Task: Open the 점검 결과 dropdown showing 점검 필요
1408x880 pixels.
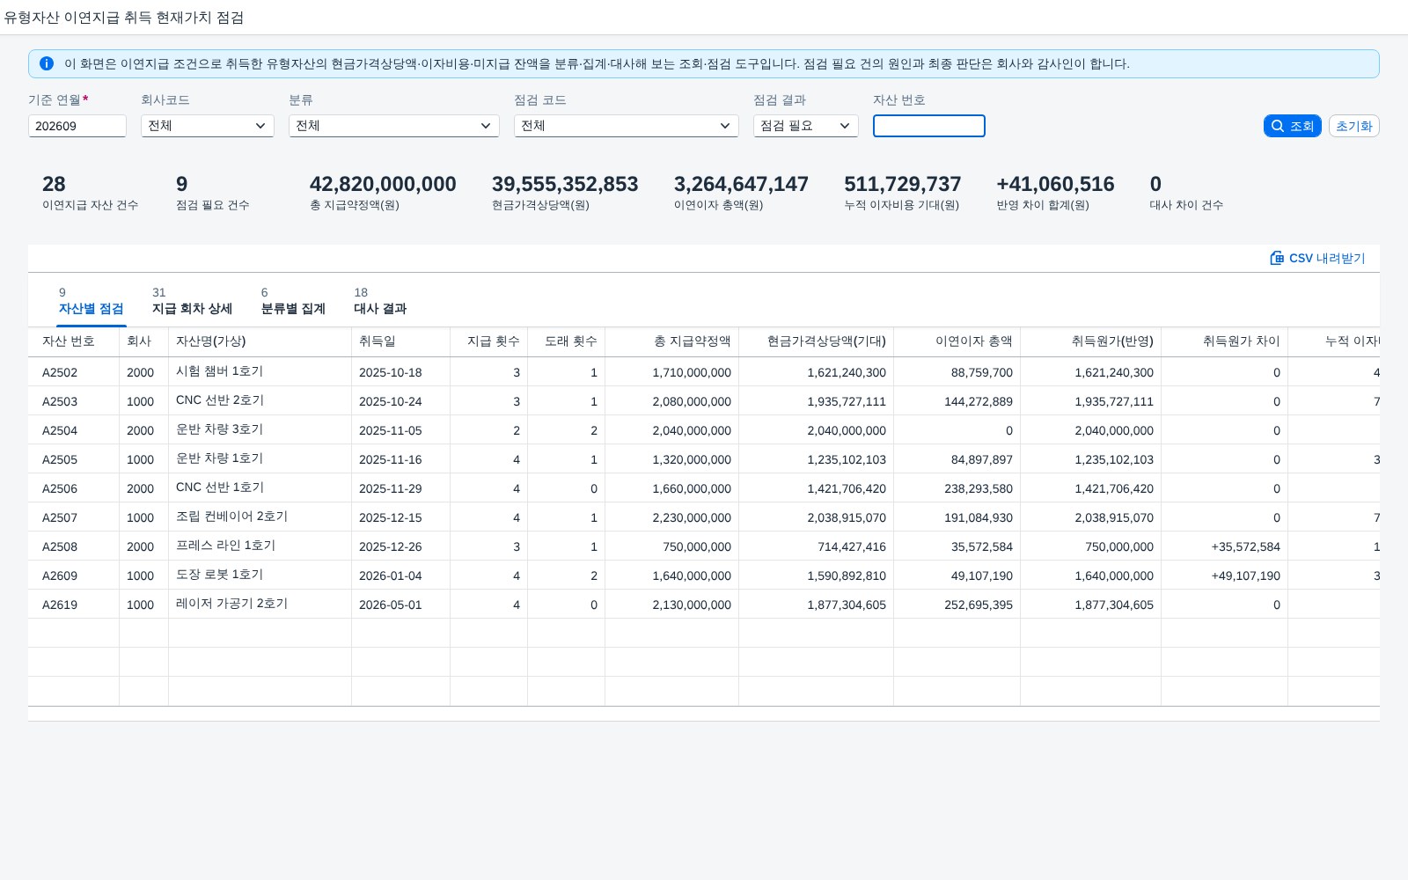Action: point(806,126)
